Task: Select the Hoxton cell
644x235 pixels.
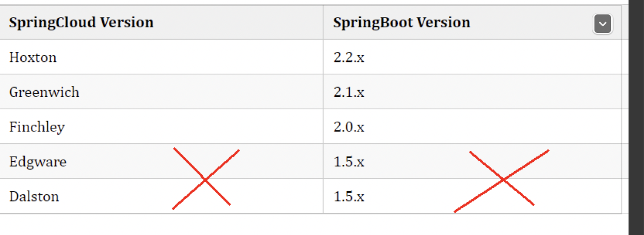Action: 33,57
